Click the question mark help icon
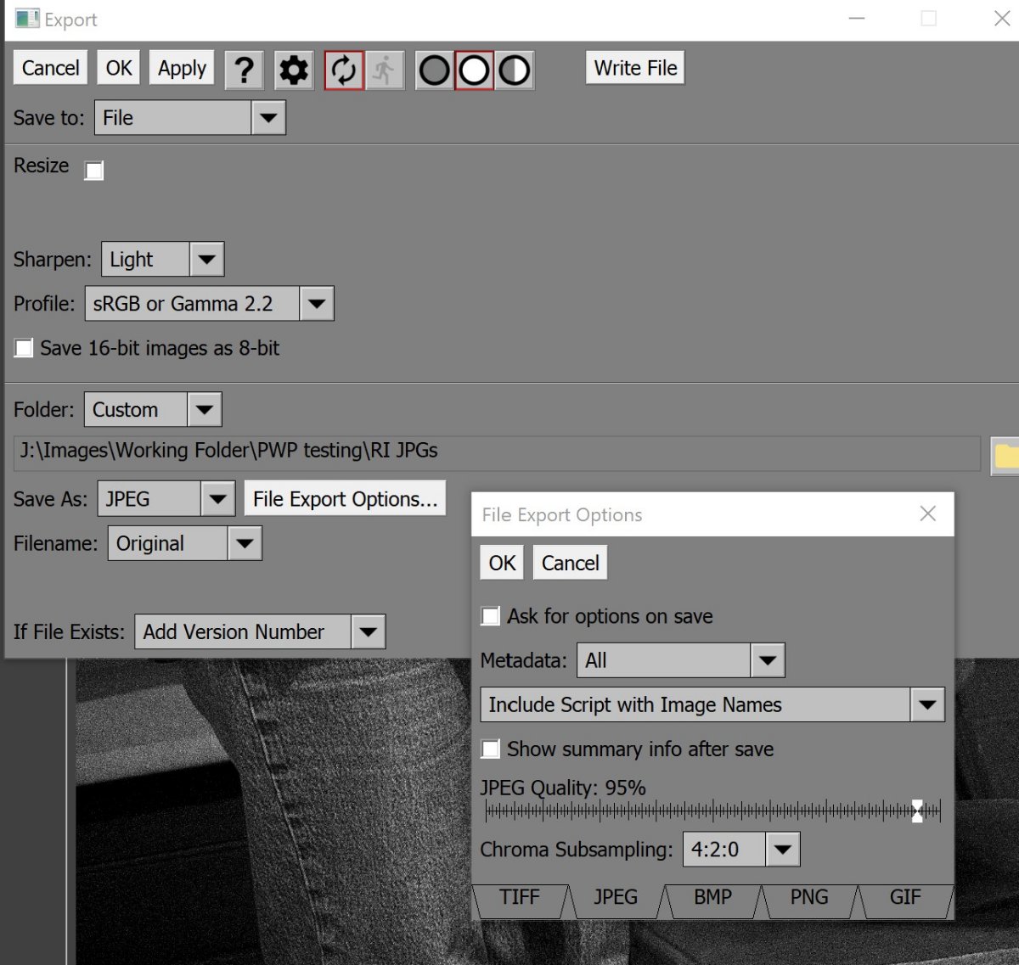1019x965 pixels. click(244, 70)
